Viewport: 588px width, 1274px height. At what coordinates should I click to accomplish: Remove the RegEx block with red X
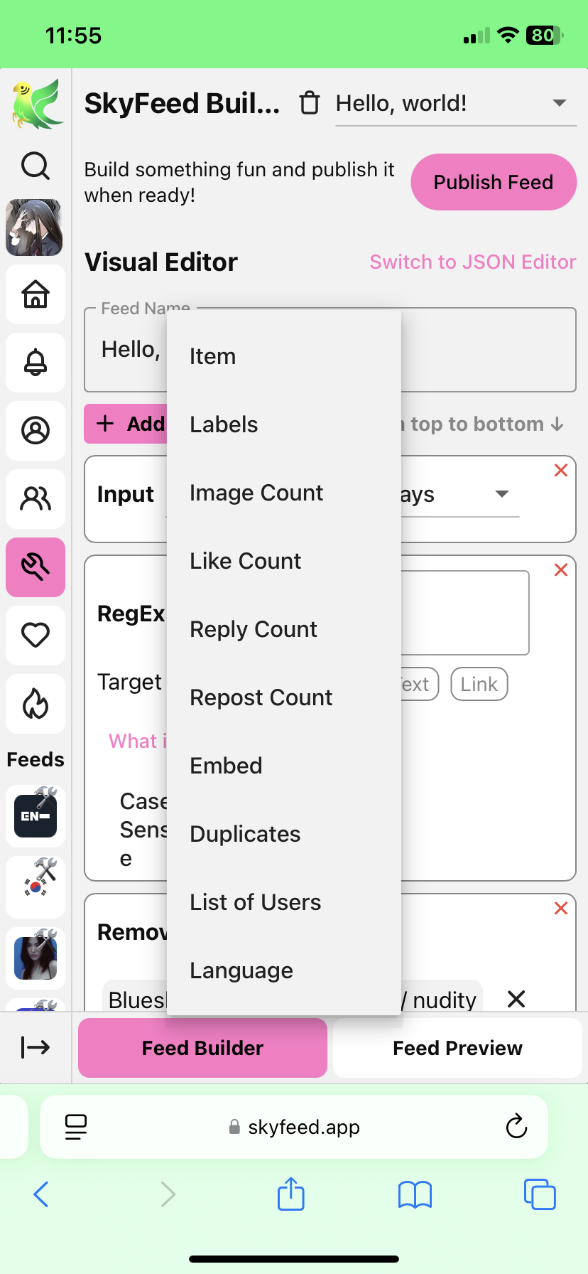tap(561, 570)
